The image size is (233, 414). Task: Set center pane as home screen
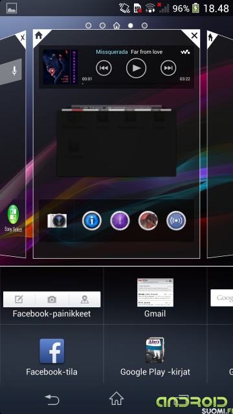[39, 35]
